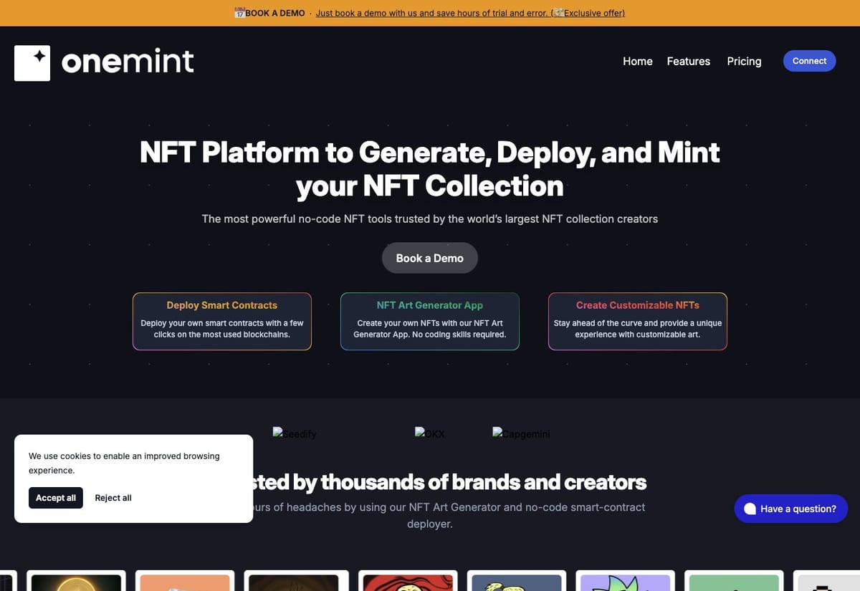Click the 'We use cookies' notice text
This screenshot has width=860, height=591.
124,463
